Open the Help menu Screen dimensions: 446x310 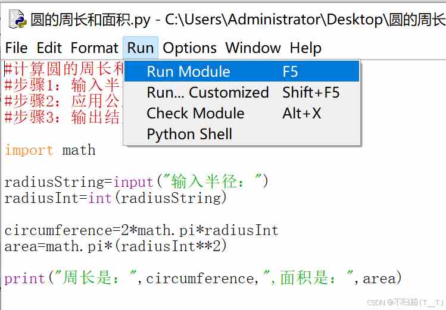point(305,48)
